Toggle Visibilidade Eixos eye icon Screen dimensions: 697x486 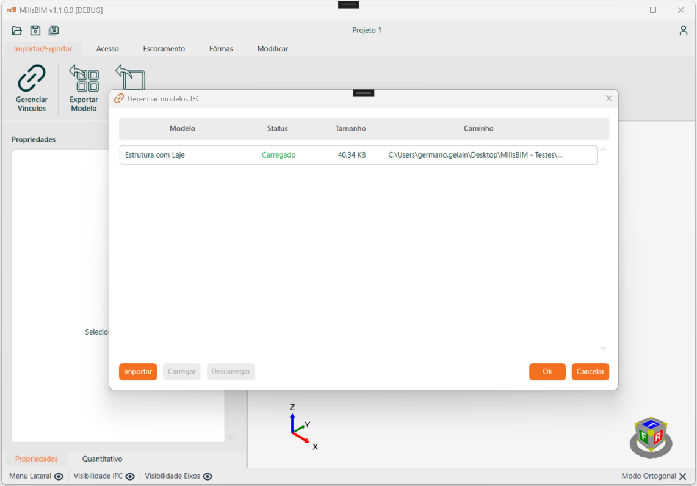click(208, 476)
